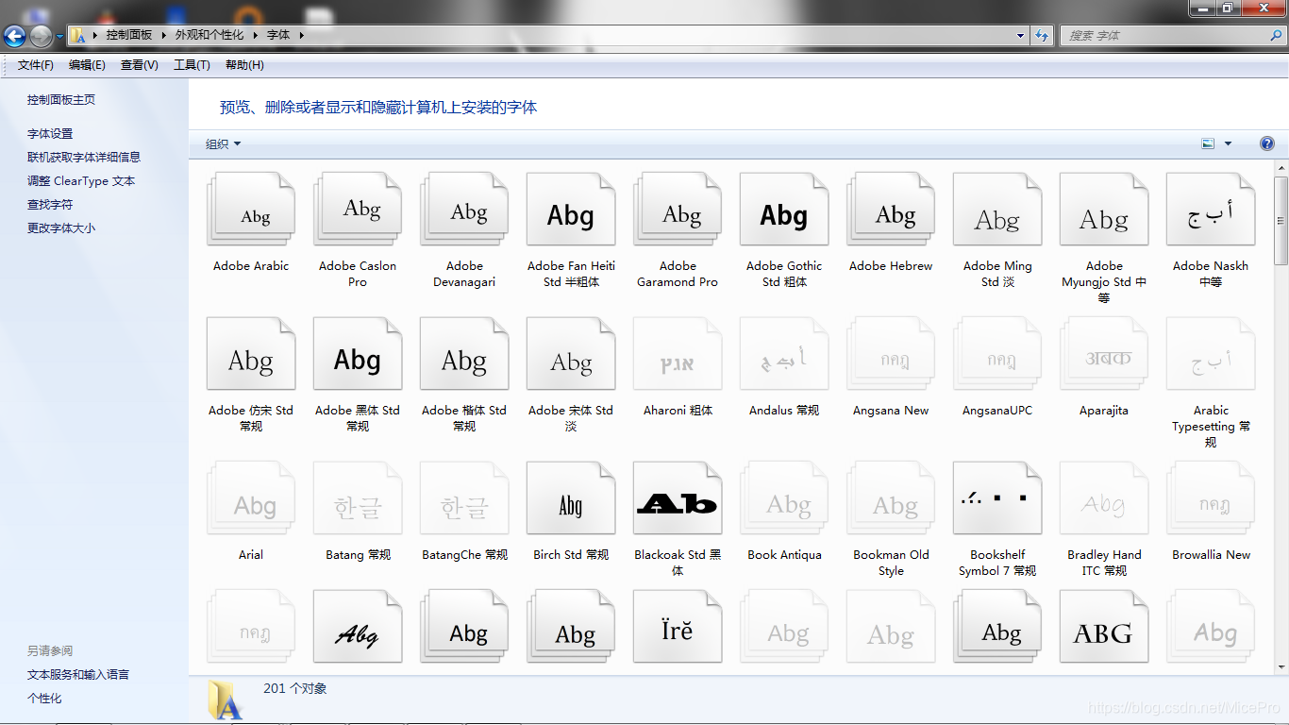Open the 编辑(E) menu
The height and width of the screenshot is (725, 1289).
tap(87, 65)
